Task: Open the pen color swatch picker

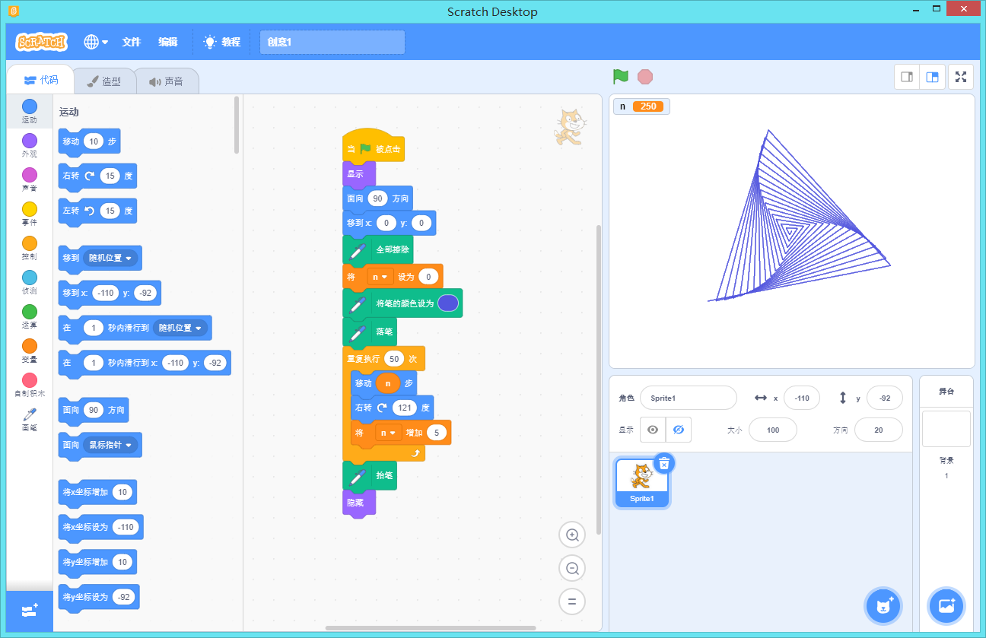Action: click(448, 303)
